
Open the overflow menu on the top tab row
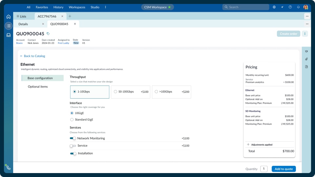click(307, 16)
